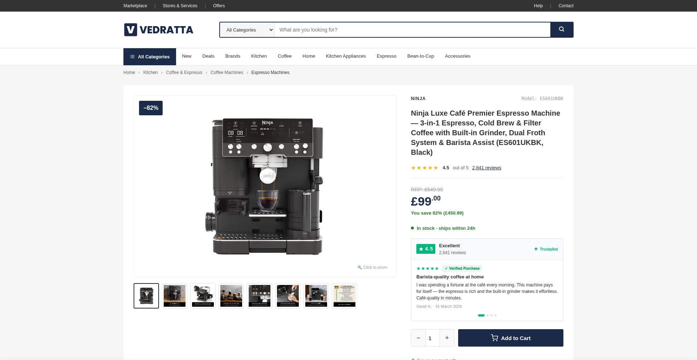
Task: Click the NINJA brand label
Action: click(x=418, y=99)
